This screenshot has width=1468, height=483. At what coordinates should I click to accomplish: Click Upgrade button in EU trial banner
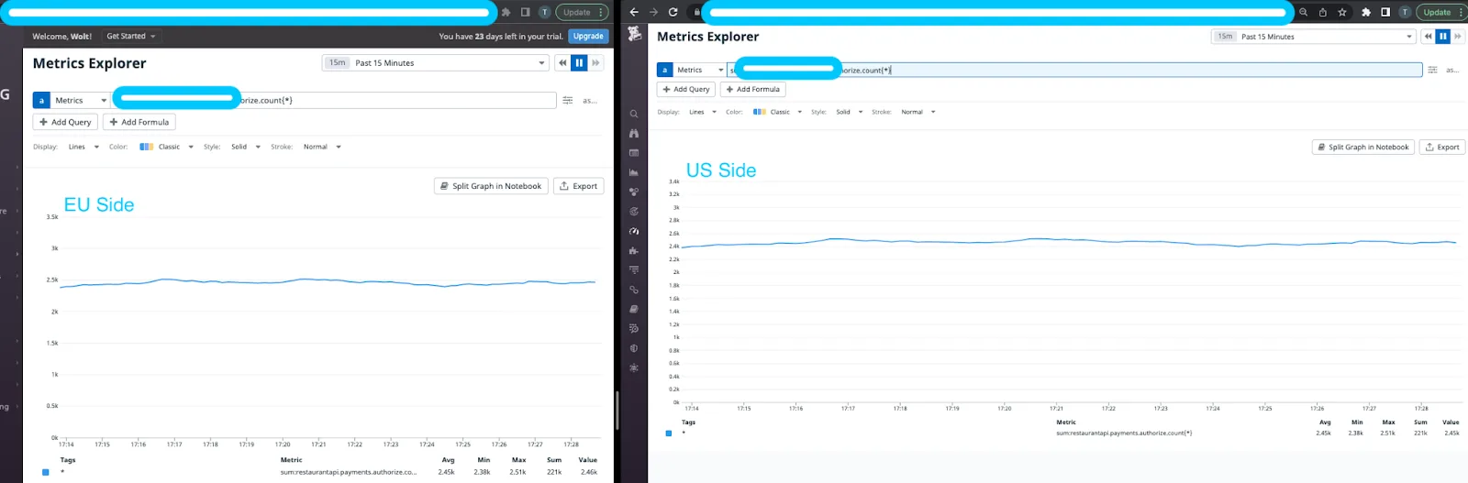[x=588, y=36]
